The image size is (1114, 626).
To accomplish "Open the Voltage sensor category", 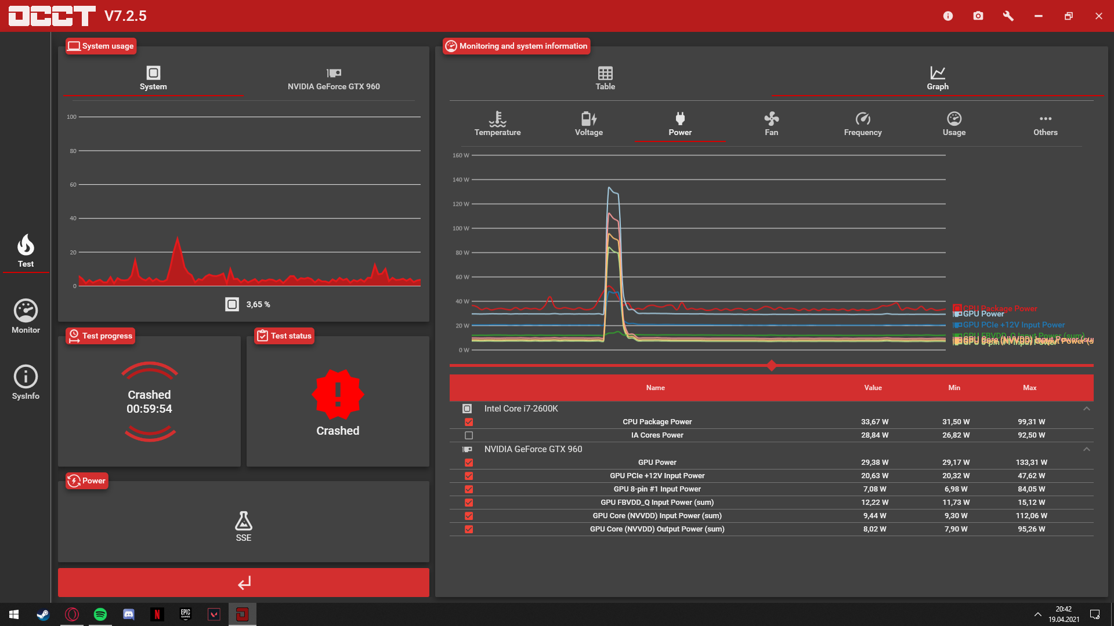I will click(588, 124).
